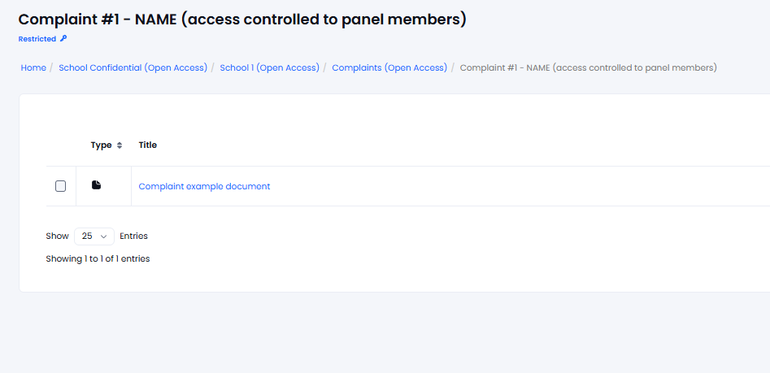Sort by the Type column header
770x373 pixels.
tap(101, 145)
